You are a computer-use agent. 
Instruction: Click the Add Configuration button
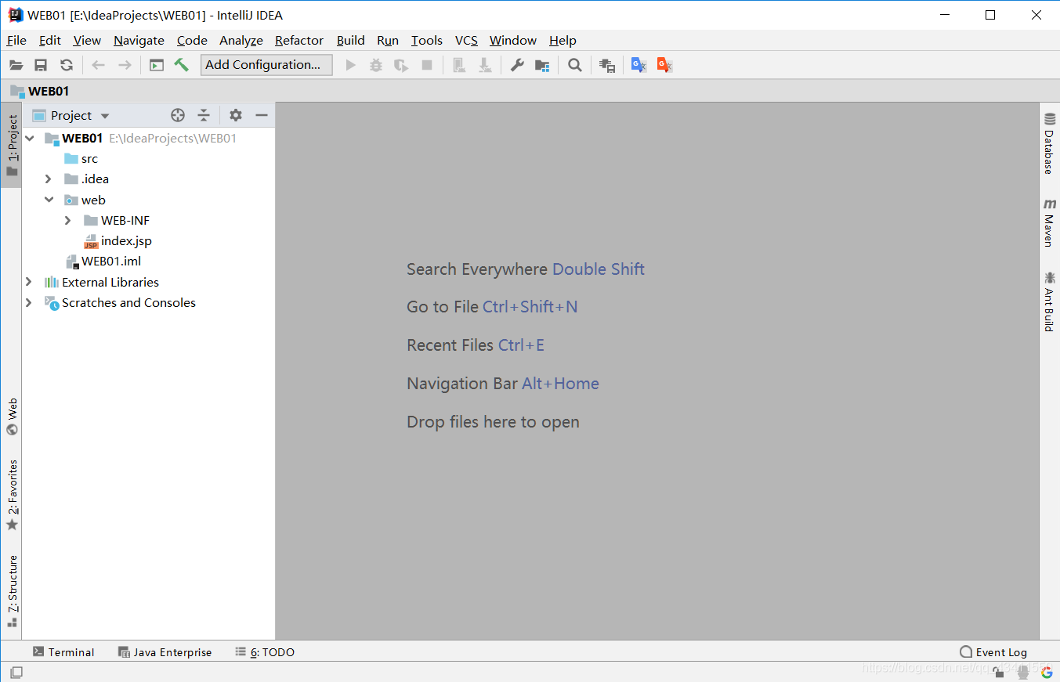click(266, 65)
